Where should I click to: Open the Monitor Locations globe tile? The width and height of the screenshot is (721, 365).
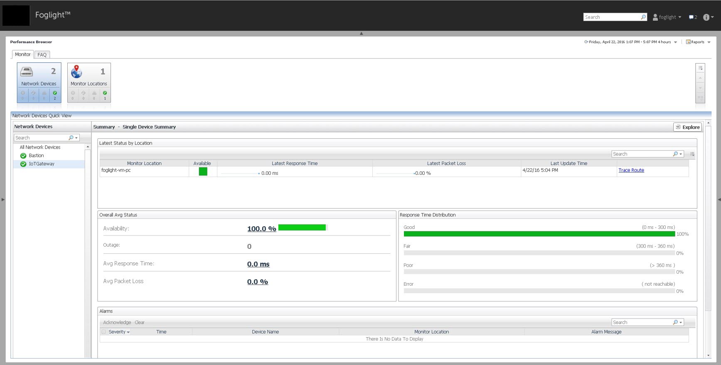[x=76, y=71]
